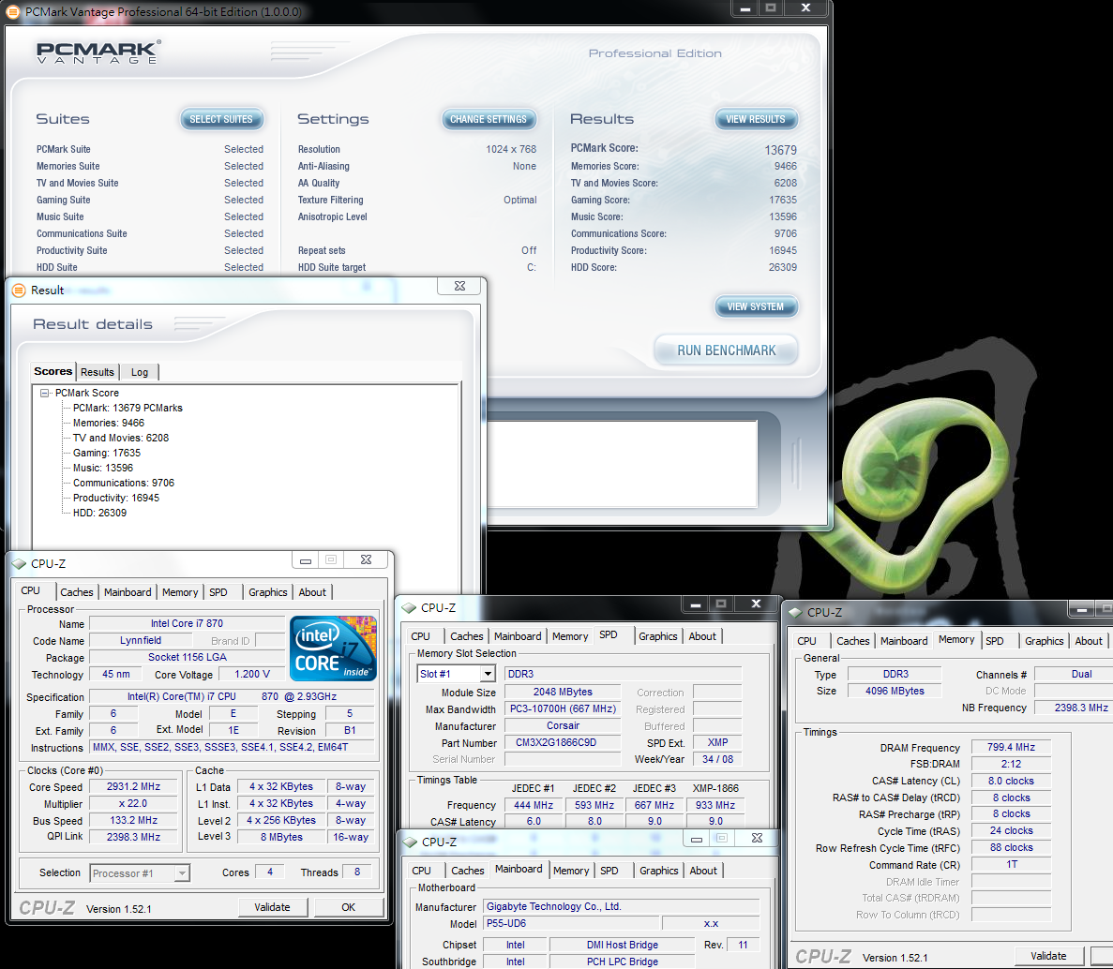Open the Slot #1 memory slot dropdown
This screenshot has width=1113, height=969.
pyautogui.click(x=488, y=674)
